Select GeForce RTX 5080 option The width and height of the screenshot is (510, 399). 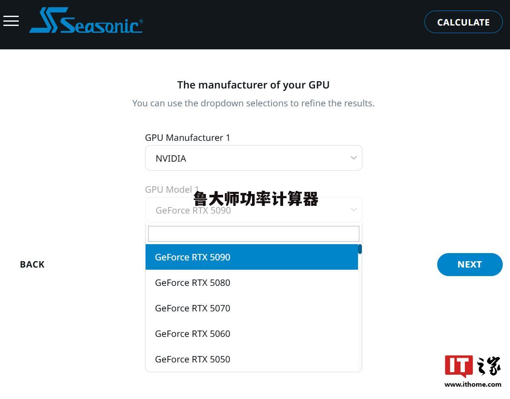[252, 283]
